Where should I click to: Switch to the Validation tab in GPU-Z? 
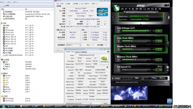[84, 52]
